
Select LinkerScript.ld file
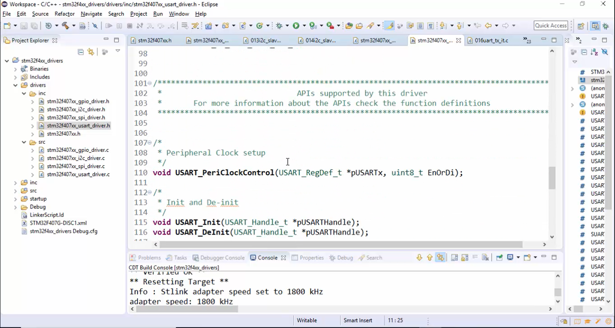pos(46,215)
